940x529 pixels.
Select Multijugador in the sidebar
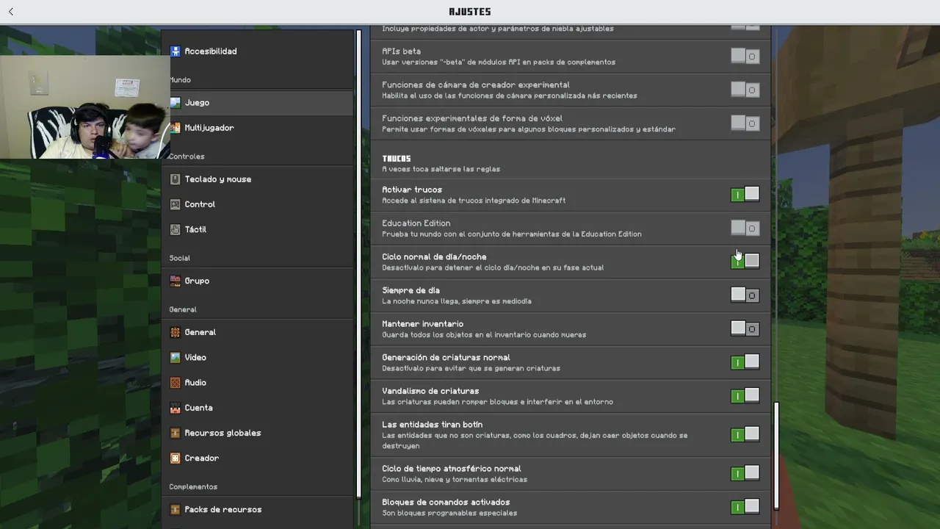pyautogui.click(x=209, y=128)
